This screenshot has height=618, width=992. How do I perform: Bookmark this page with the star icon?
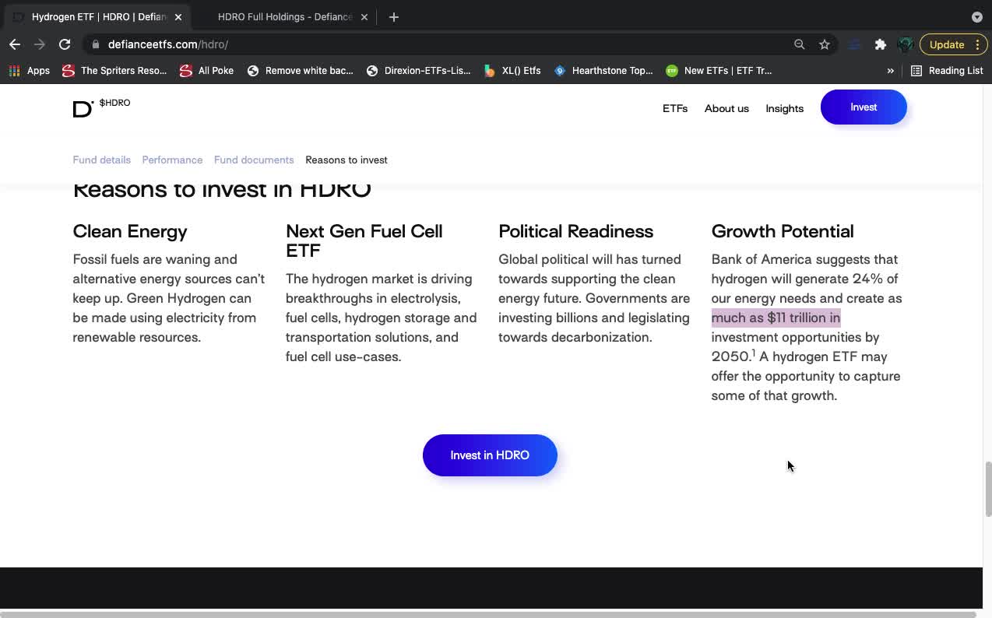tap(825, 44)
